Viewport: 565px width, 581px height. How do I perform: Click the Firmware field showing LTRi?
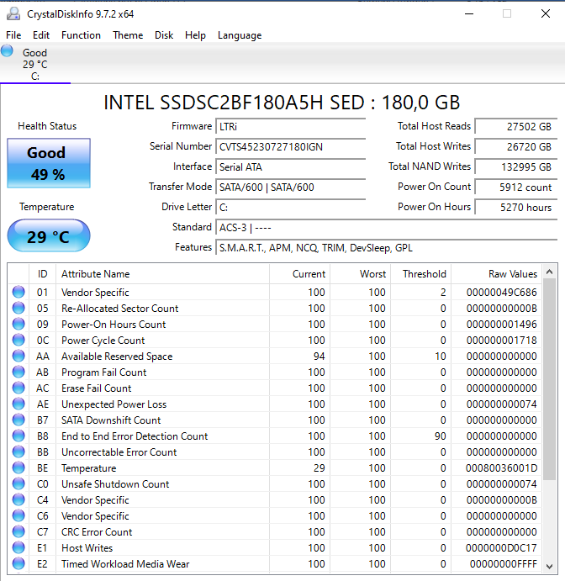(290, 127)
